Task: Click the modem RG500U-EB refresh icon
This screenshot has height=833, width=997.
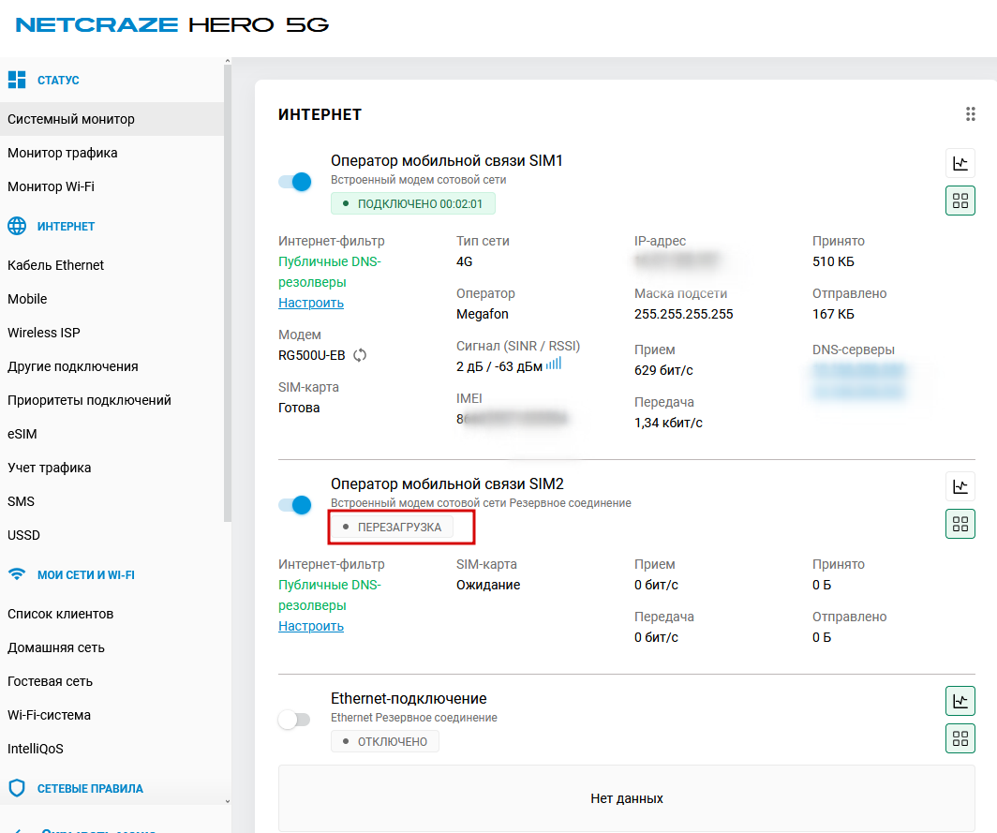Action: pos(360,355)
